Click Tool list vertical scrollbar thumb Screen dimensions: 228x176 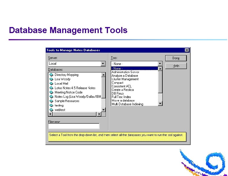click(x=160, y=82)
